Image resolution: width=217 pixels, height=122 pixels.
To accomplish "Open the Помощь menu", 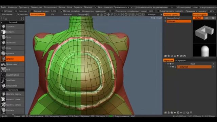I will (x=88, y=7).
